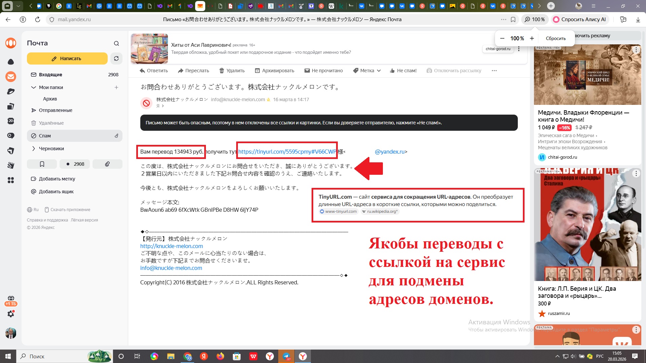This screenshot has width=646, height=363.
Task: Click the Не спам! button
Action: coord(403,71)
